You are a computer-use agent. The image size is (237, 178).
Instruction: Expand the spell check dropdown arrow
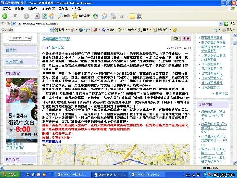point(136,30)
